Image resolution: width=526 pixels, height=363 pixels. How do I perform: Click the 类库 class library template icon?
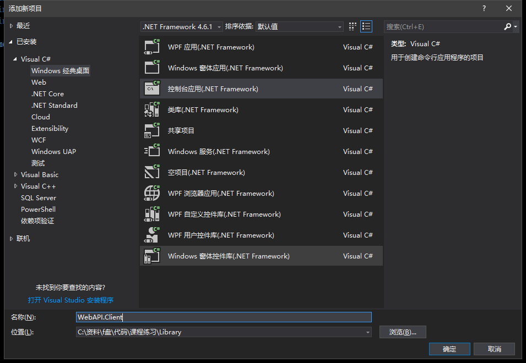coord(152,109)
